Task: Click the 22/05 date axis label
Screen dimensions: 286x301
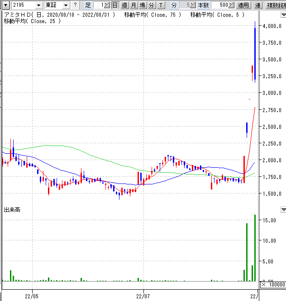Action: coord(32,296)
